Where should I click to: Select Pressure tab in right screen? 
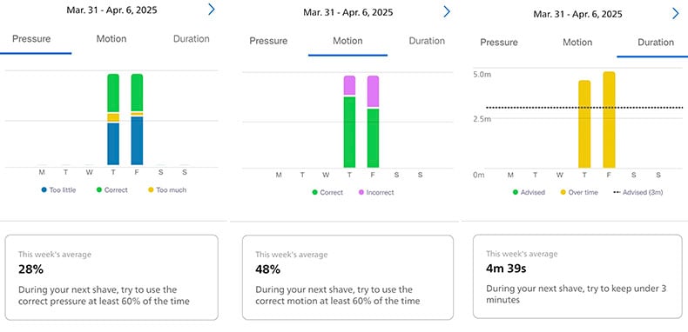coord(499,43)
